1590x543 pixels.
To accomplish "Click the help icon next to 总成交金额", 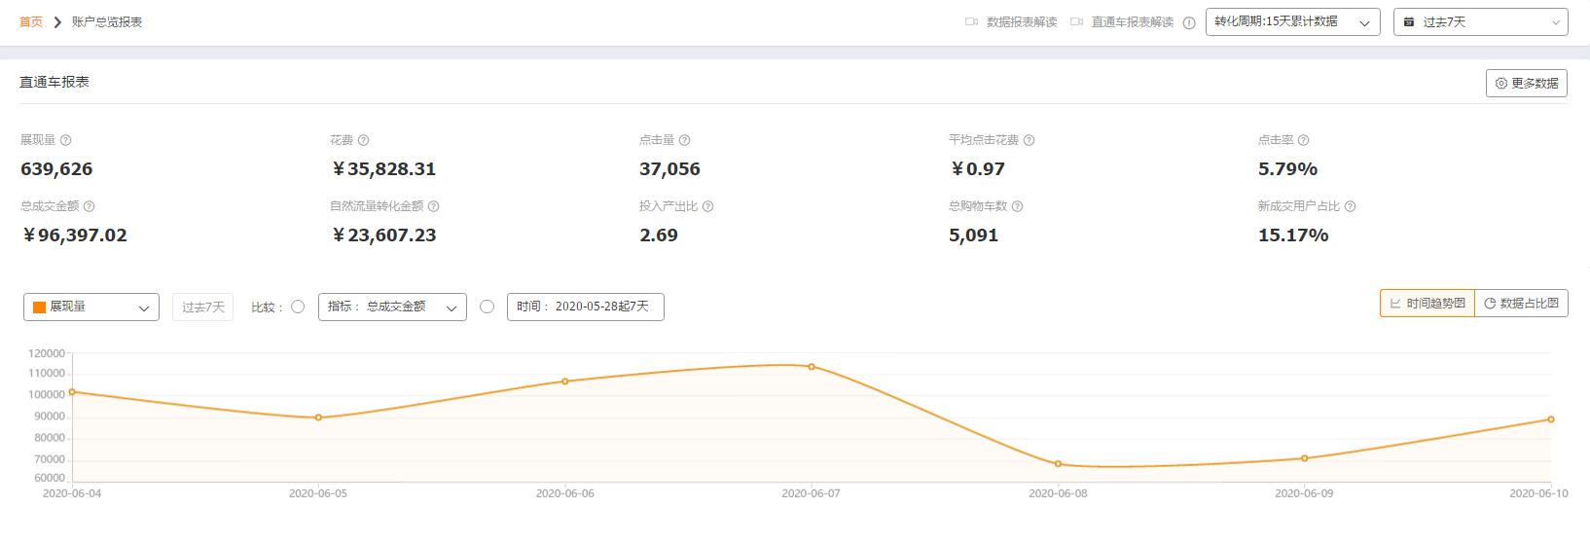I will pos(89,206).
